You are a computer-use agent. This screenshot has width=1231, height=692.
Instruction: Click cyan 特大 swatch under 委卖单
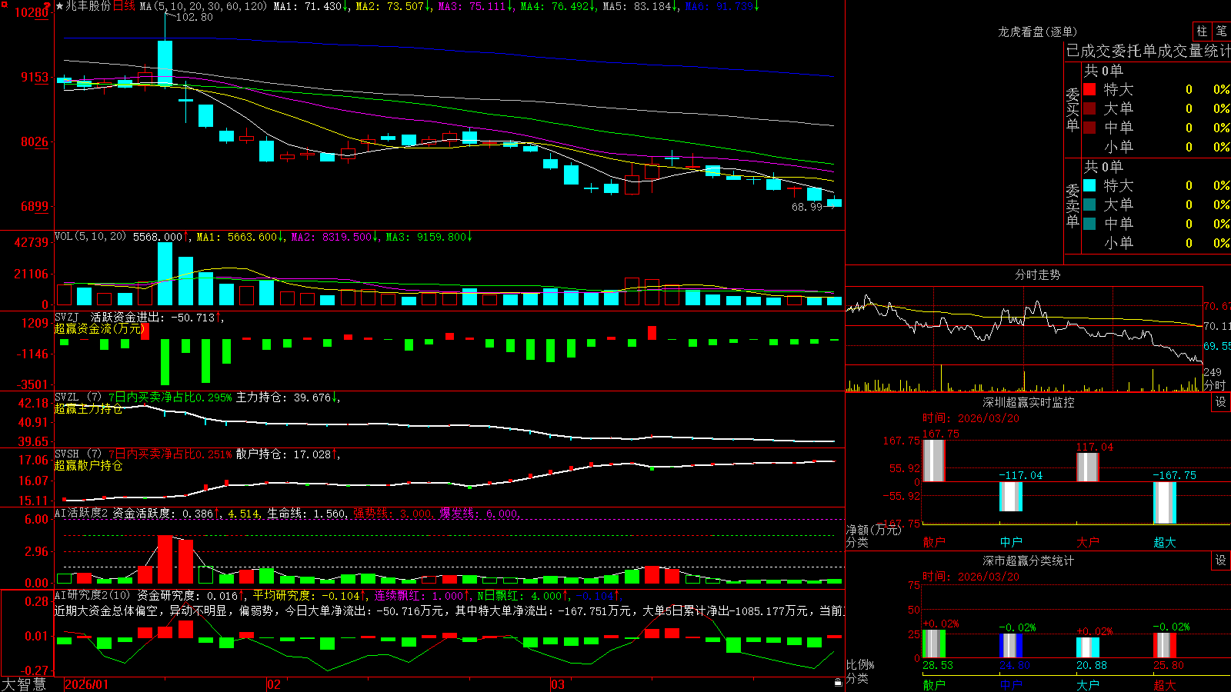pos(1089,185)
